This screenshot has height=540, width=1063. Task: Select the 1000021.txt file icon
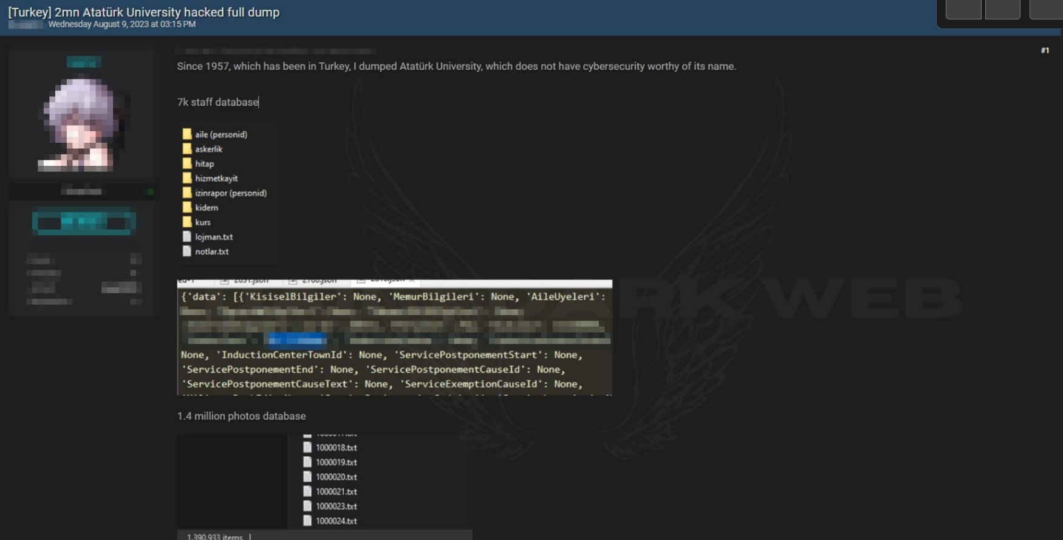tap(307, 491)
